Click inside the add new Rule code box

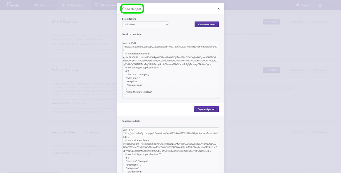pos(170,70)
